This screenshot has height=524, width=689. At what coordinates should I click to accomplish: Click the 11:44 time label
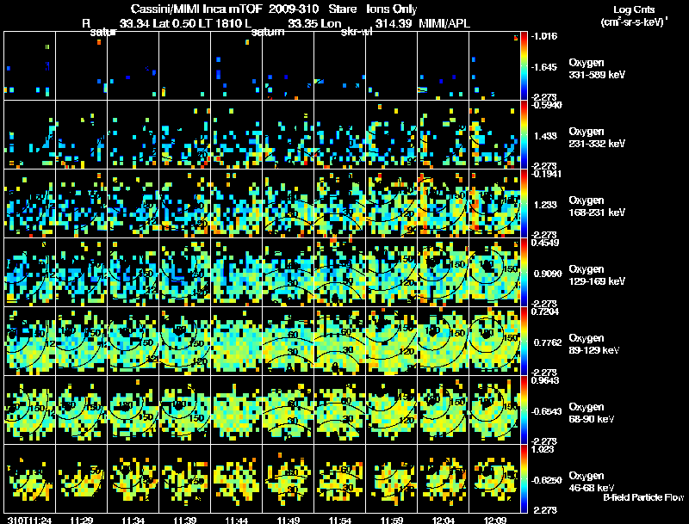(236, 521)
